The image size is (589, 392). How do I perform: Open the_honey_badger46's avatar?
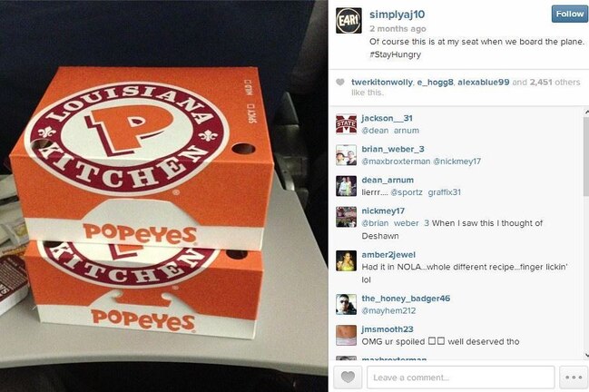346,304
